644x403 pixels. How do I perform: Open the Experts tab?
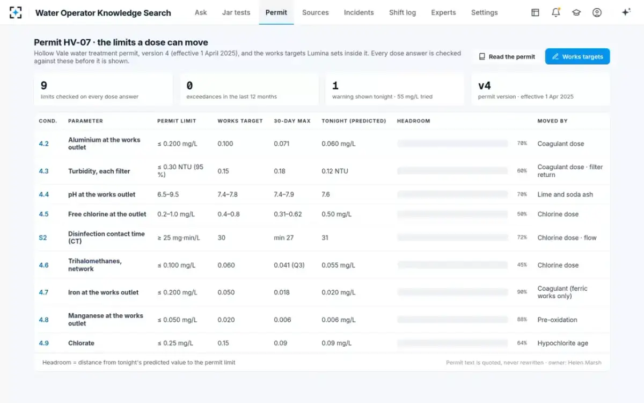coord(443,12)
